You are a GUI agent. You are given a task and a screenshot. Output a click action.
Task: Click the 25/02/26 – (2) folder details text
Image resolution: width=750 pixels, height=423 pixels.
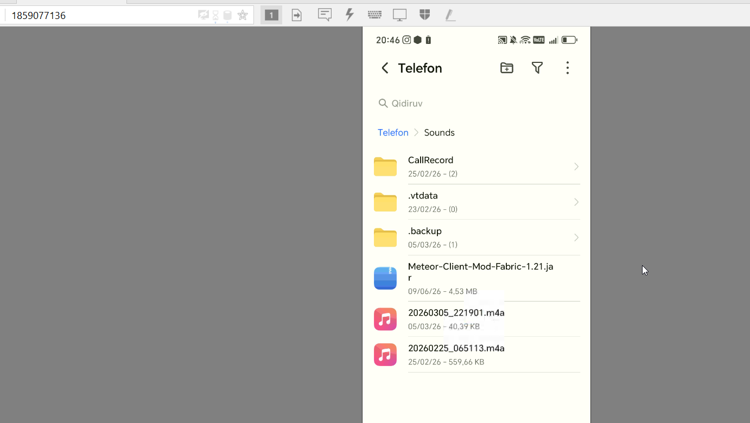(x=433, y=174)
